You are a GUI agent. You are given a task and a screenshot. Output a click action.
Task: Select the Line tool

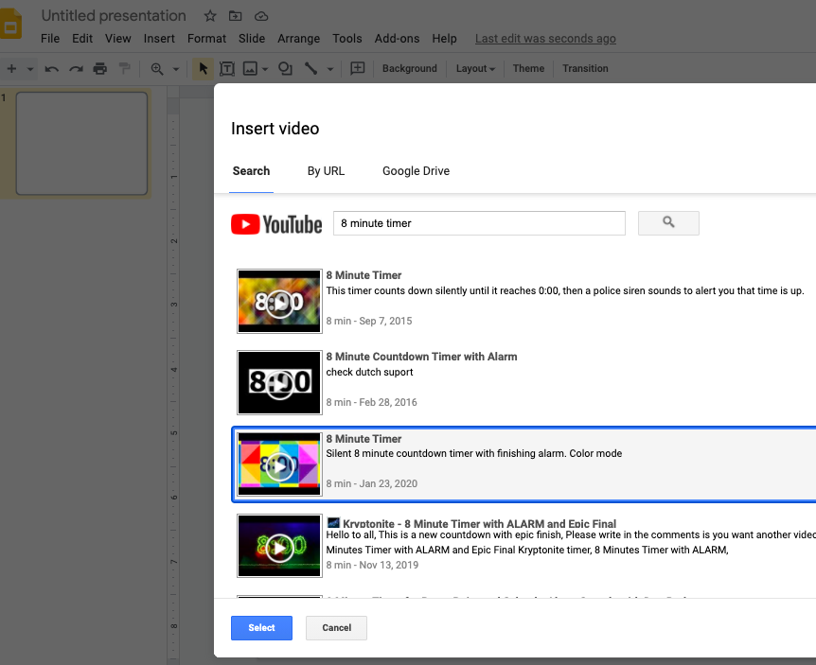[x=310, y=69]
